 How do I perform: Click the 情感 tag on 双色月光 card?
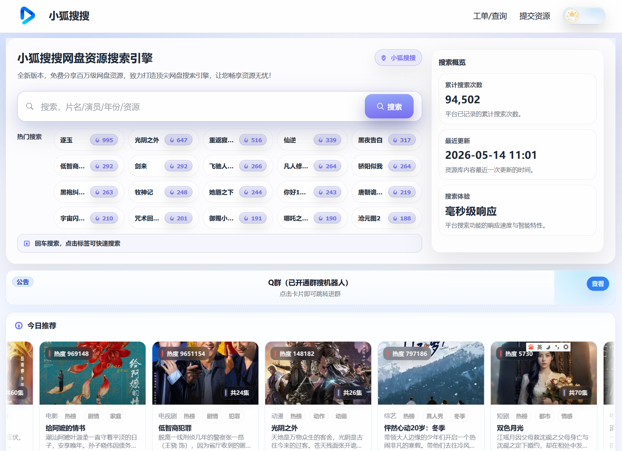click(x=567, y=416)
